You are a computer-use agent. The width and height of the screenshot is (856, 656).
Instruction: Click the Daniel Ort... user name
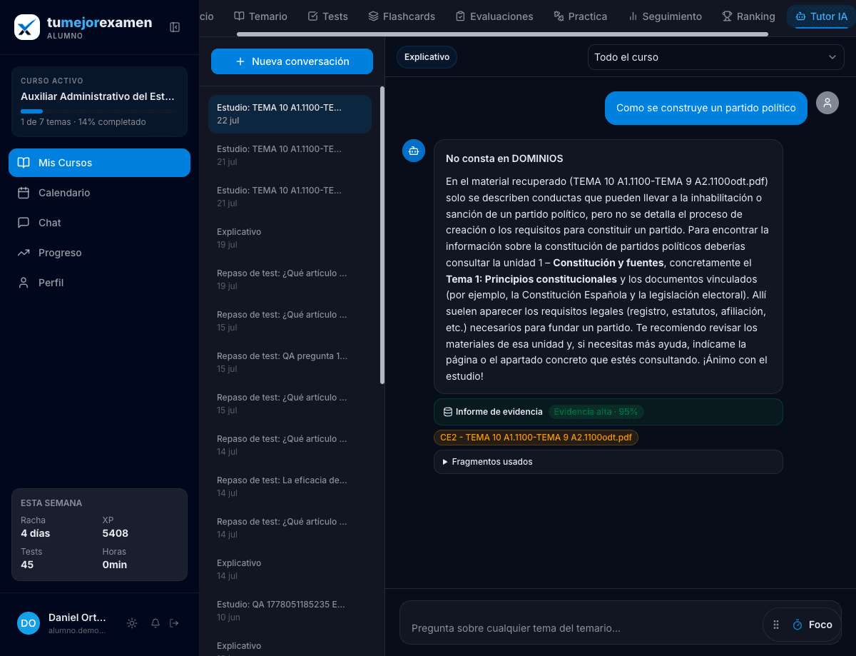point(77,617)
